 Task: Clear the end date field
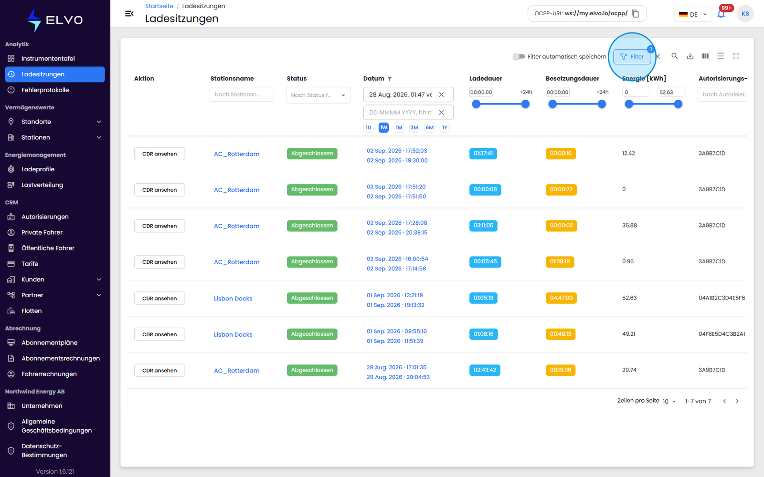pyautogui.click(x=442, y=113)
